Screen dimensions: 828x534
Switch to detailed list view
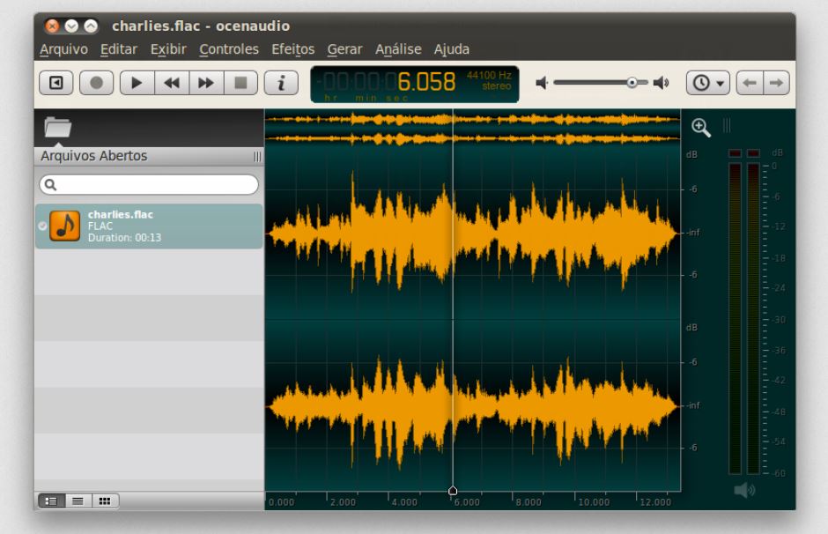51,501
